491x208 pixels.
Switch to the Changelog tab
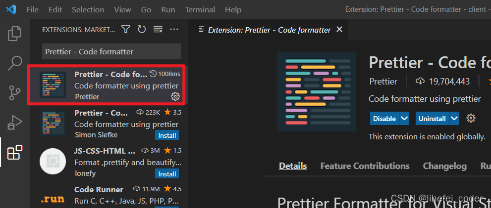(444, 166)
